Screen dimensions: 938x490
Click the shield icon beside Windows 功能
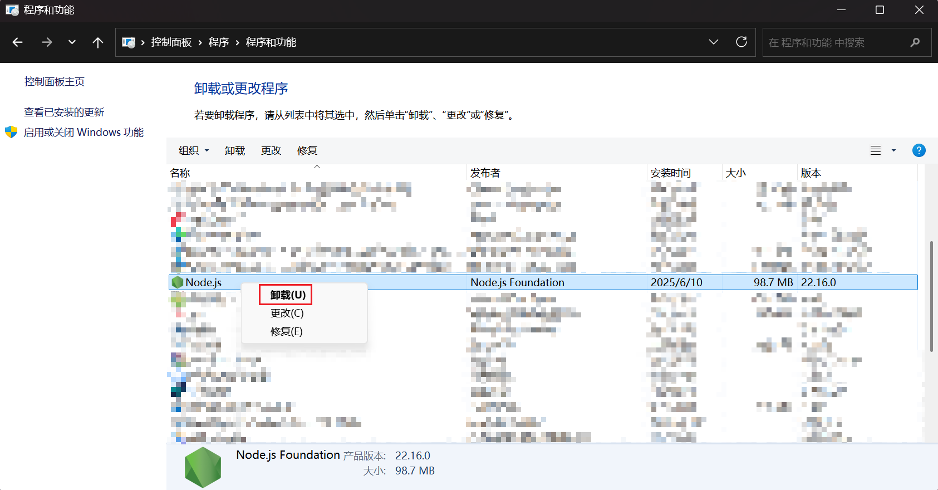click(x=11, y=132)
